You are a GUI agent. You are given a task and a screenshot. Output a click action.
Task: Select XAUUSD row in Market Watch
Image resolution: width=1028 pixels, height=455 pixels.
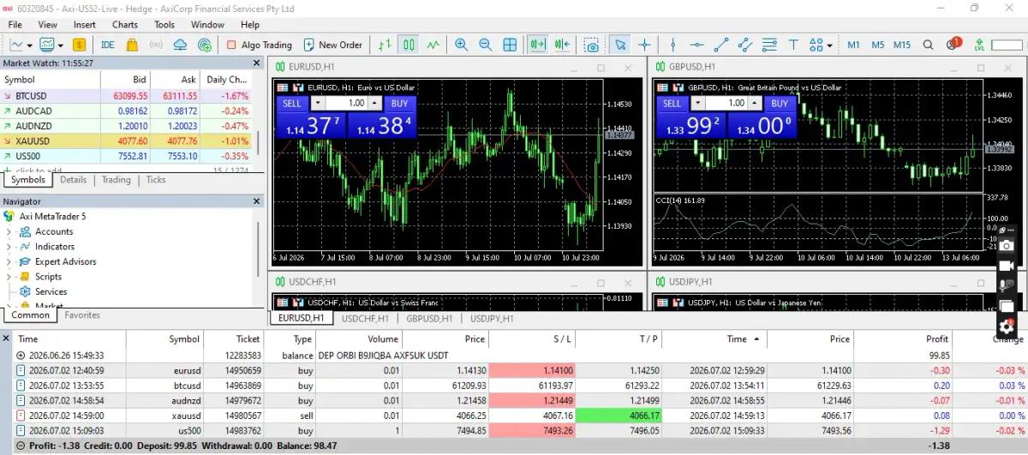point(128,141)
